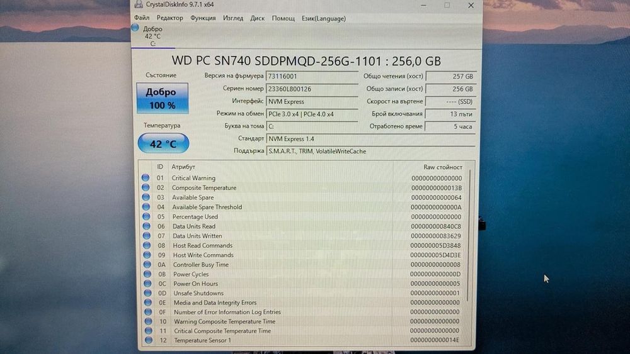
Task: Click the status icon for Power On Hours
Action: tap(147, 283)
